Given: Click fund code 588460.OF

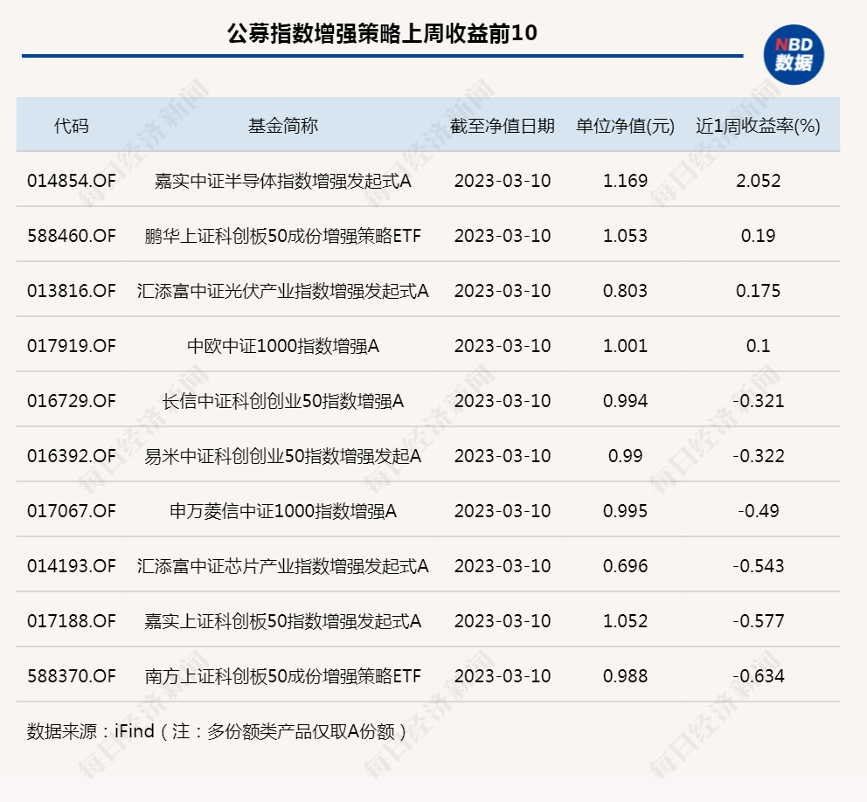Looking at the screenshot, I should coord(71,236).
